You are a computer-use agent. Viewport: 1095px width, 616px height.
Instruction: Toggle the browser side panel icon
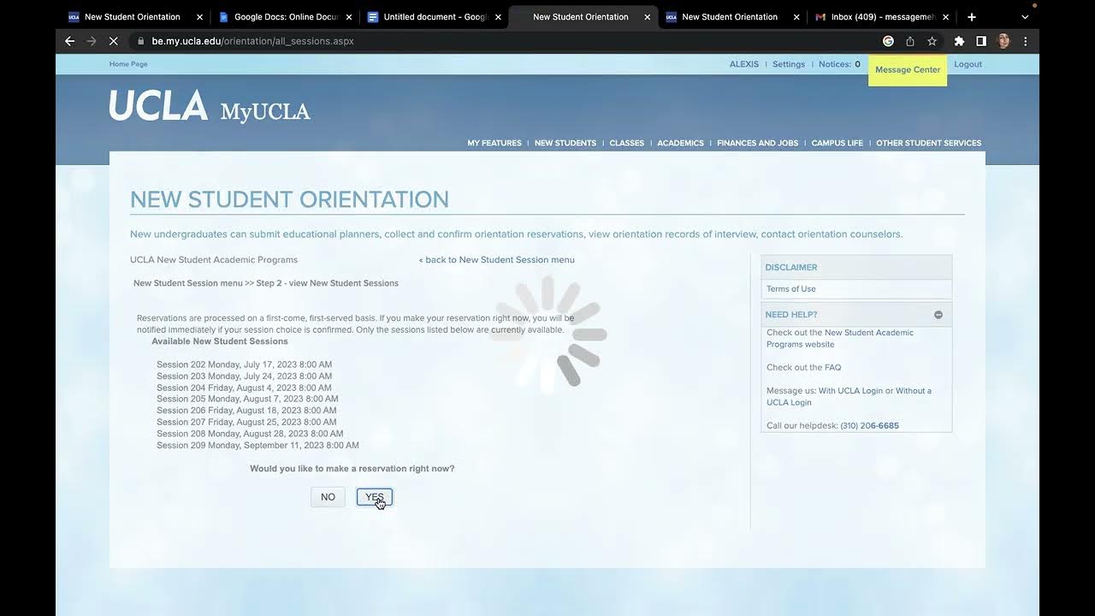(981, 41)
